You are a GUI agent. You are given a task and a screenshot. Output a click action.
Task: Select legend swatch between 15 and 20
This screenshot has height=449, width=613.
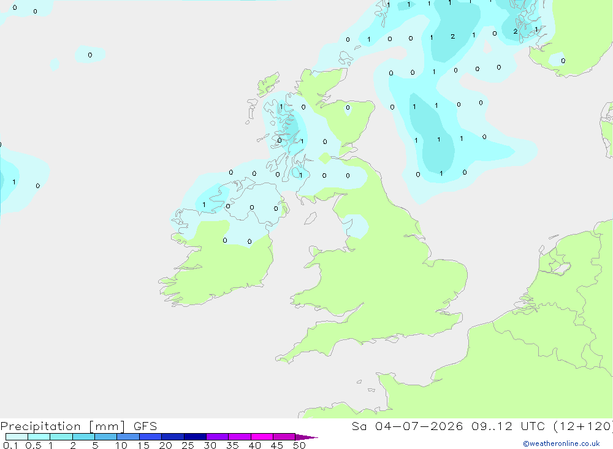(x=151, y=437)
